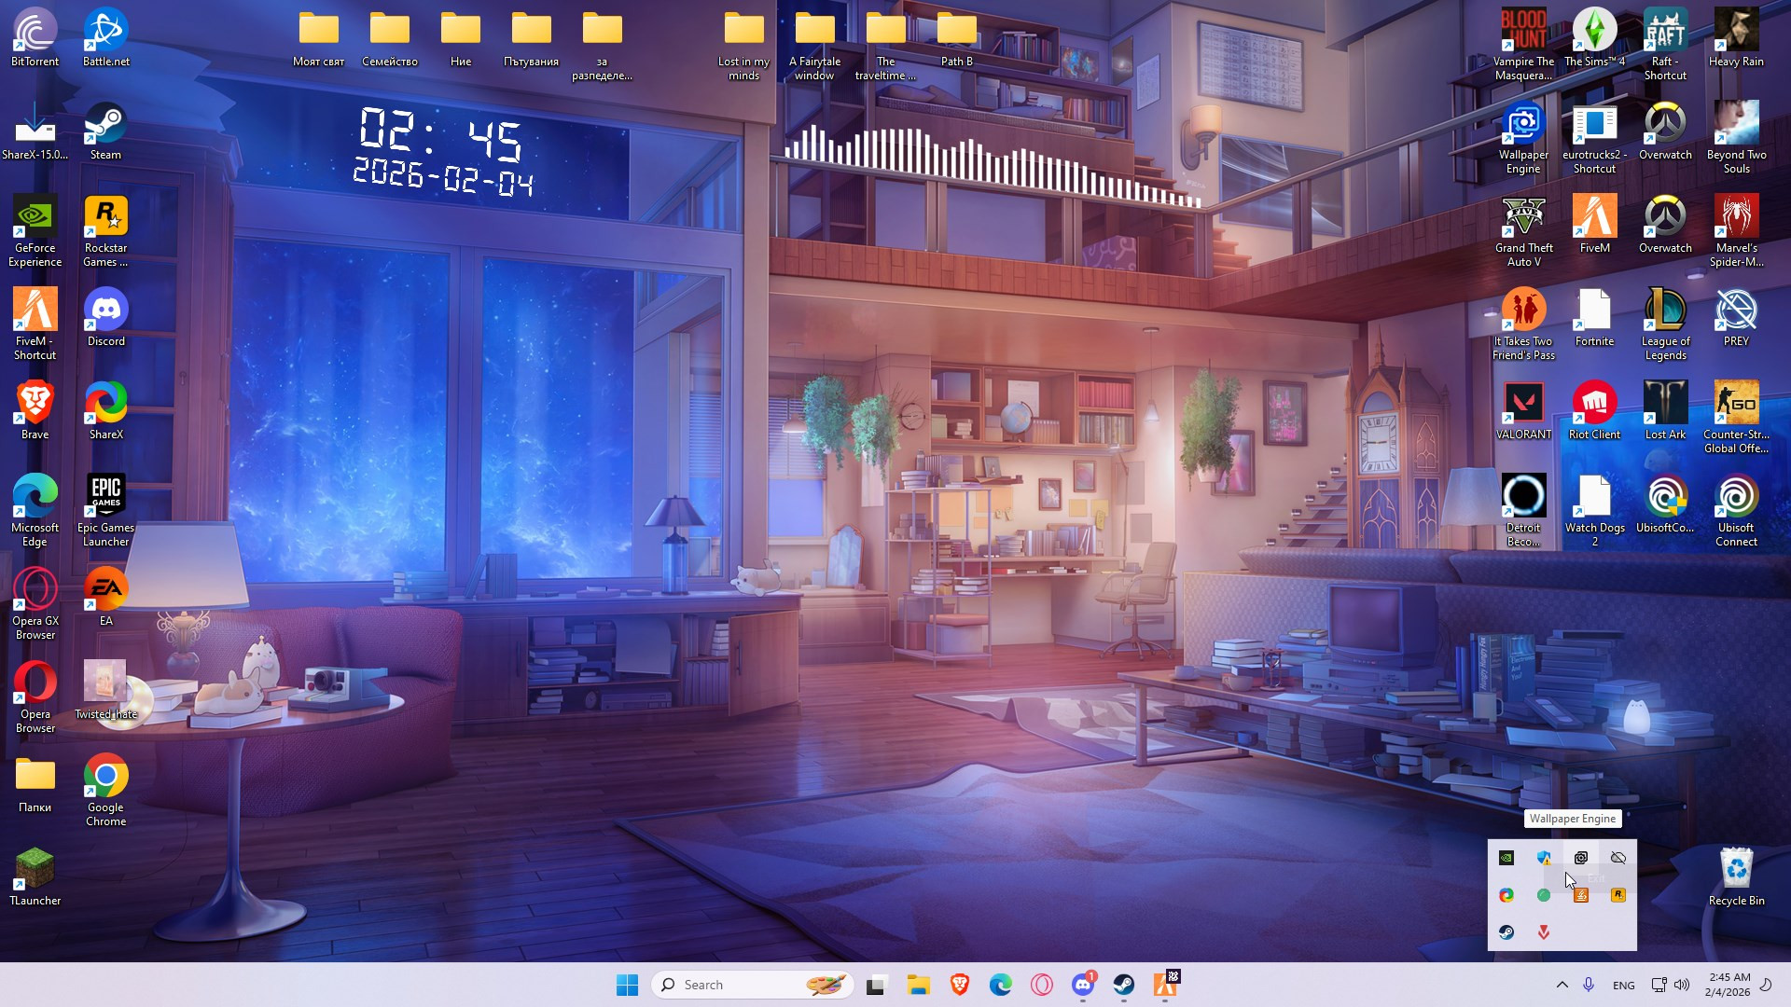Click the do-not-disturb moon notification icon
This screenshot has width=1791, height=1007.
(x=1766, y=985)
